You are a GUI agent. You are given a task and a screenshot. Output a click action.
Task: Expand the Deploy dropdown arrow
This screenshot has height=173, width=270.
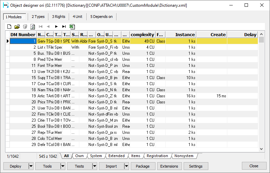(x=31, y=166)
